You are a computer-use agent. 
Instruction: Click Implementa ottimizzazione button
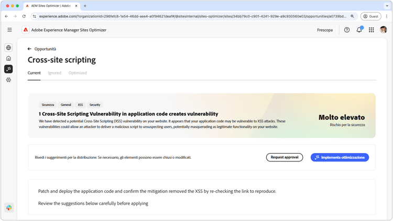click(340, 157)
